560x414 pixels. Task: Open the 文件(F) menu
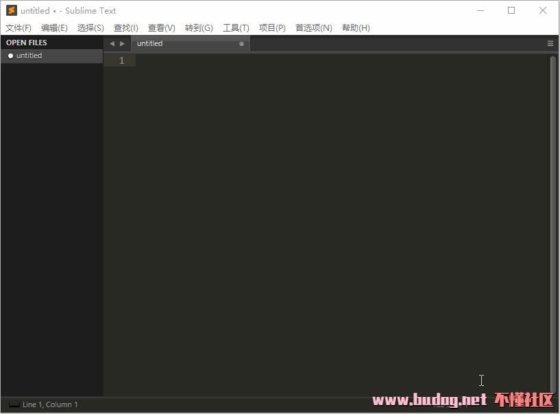(19, 28)
